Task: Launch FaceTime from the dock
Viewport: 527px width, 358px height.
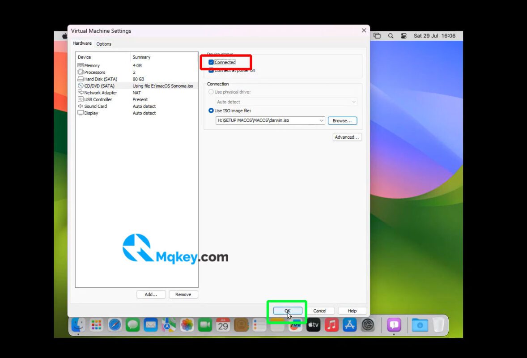Action: point(205,325)
